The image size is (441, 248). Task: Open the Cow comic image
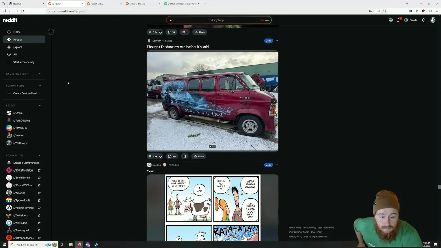pyautogui.click(x=213, y=208)
